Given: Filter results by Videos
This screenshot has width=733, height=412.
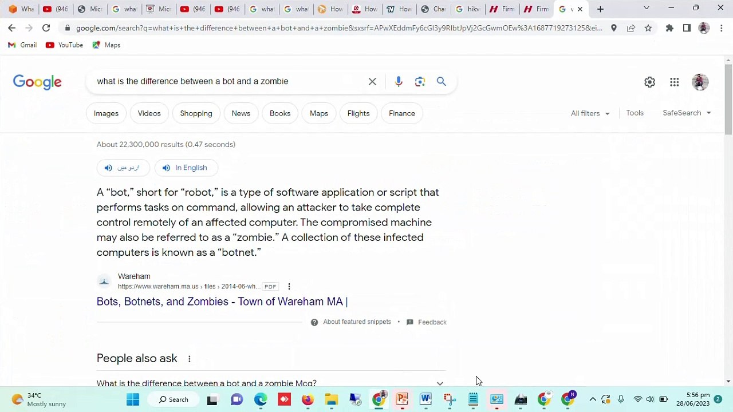Looking at the screenshot, I should (149, 113).
